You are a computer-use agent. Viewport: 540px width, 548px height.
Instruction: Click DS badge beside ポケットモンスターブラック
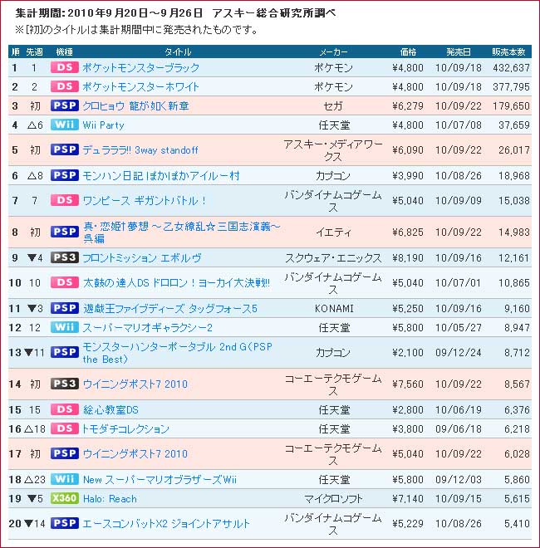pyautogui.click(x=65, y=67)
